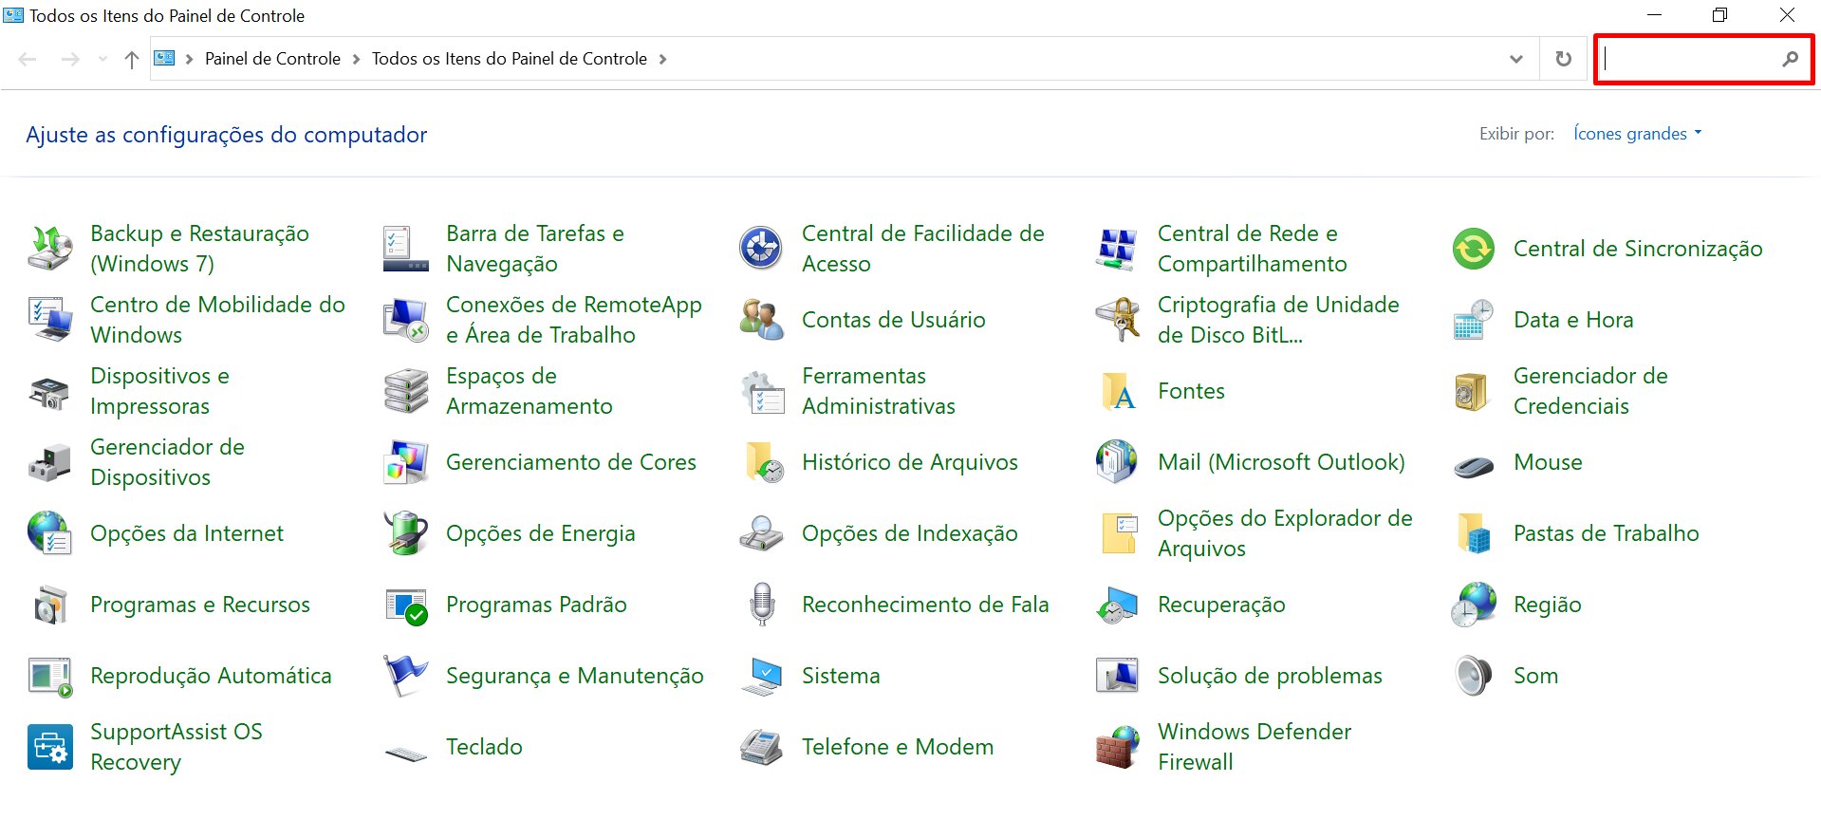The width and height of the screenshot is (1821, 838).
Task: Refresh the Control Panel view
Action: tap(1564, 59)
